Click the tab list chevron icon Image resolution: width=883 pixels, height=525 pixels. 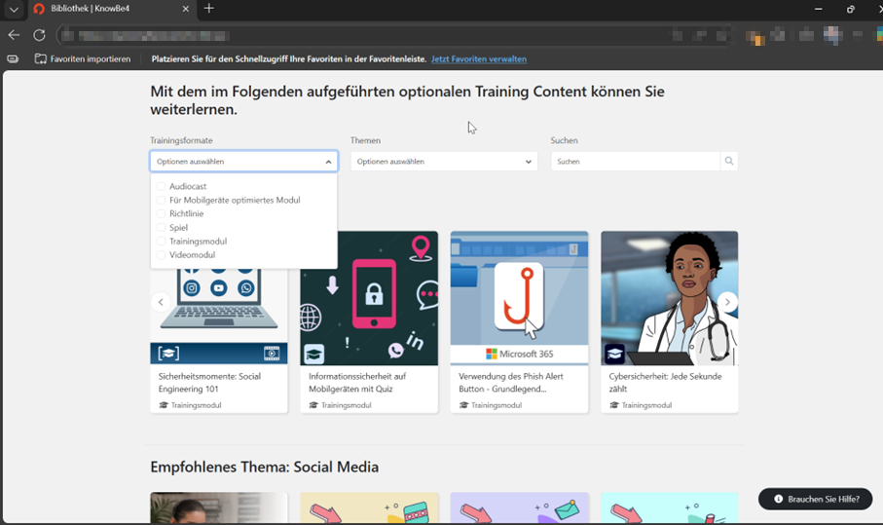click(14, 9)
